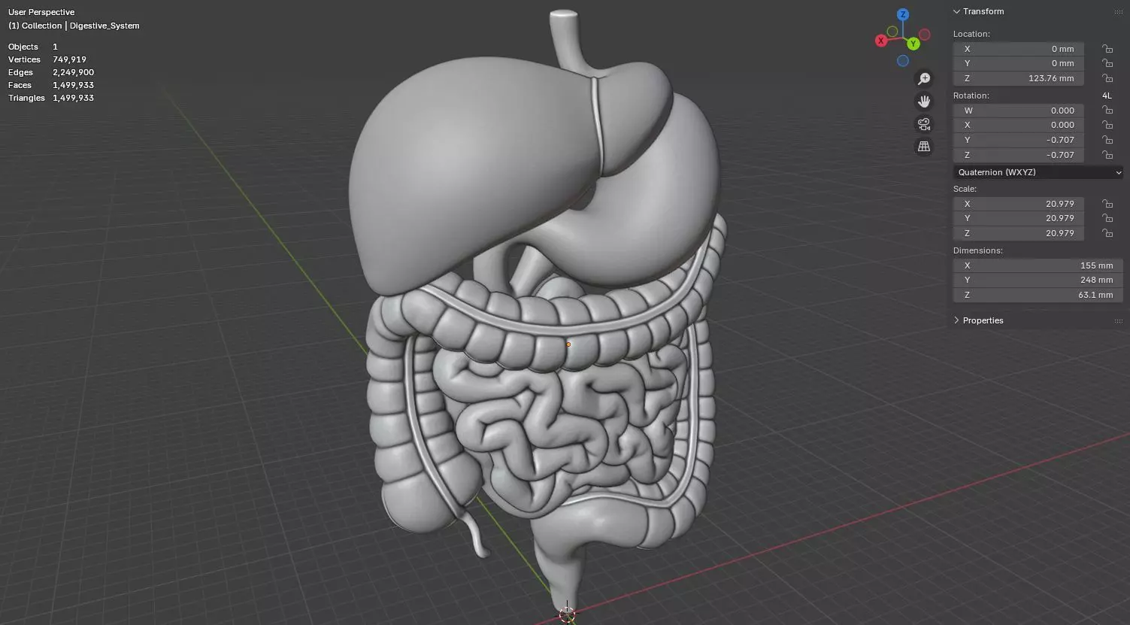
Task: Click the Location X field showing 0 mm
Action: coord(1019,49)
